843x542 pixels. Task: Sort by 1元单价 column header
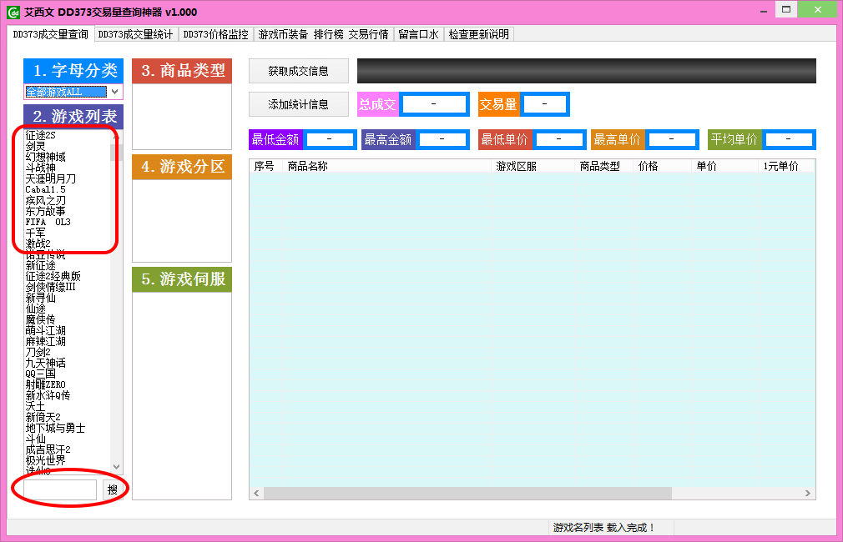(786, 167)
